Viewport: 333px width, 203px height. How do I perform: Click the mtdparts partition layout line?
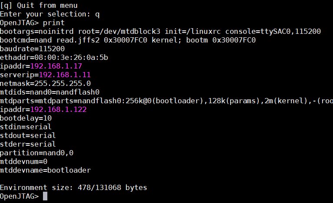(166, 101)
